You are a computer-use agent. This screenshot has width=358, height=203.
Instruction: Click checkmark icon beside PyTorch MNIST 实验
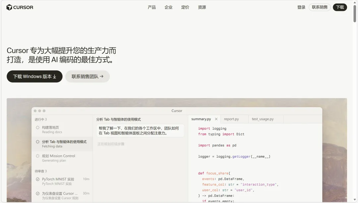[38, 179]
